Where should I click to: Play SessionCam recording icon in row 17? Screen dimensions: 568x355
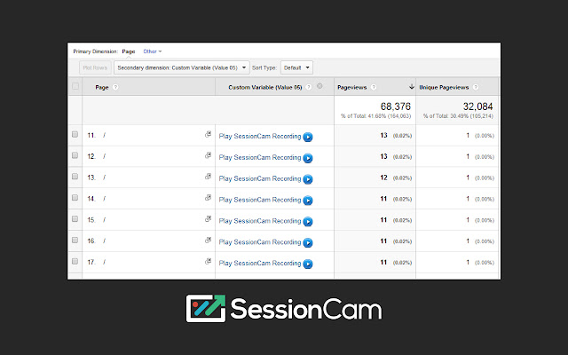[x=308, y=264]
